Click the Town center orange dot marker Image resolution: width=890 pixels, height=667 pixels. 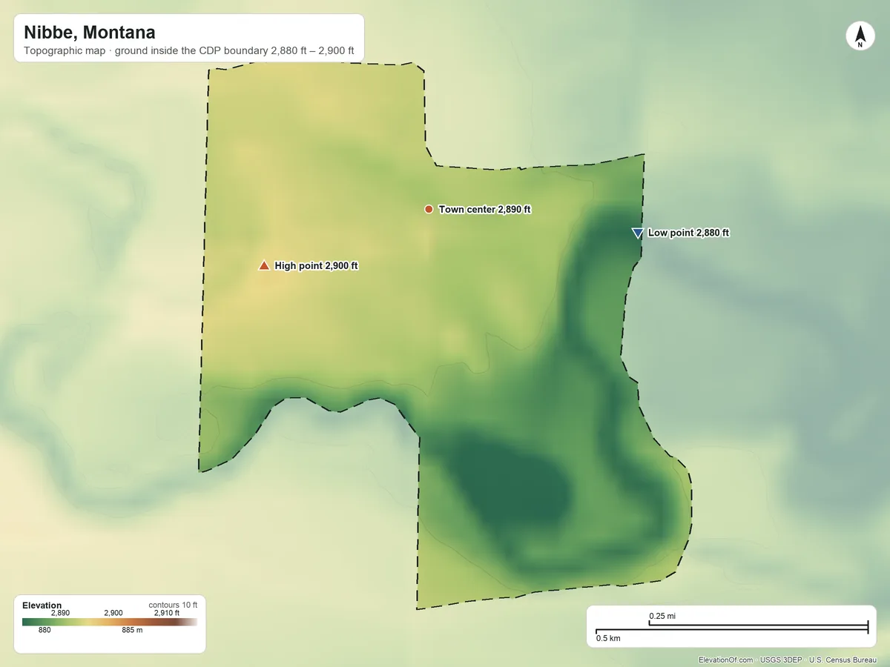tap(429, 210)
